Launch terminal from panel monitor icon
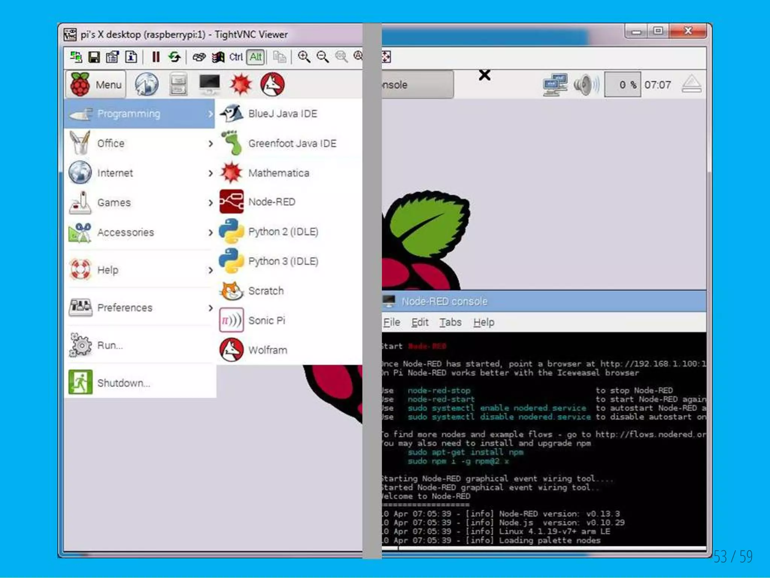Image resolution: width=770 pixels, height=578 pixels. (x=209, y=84)
